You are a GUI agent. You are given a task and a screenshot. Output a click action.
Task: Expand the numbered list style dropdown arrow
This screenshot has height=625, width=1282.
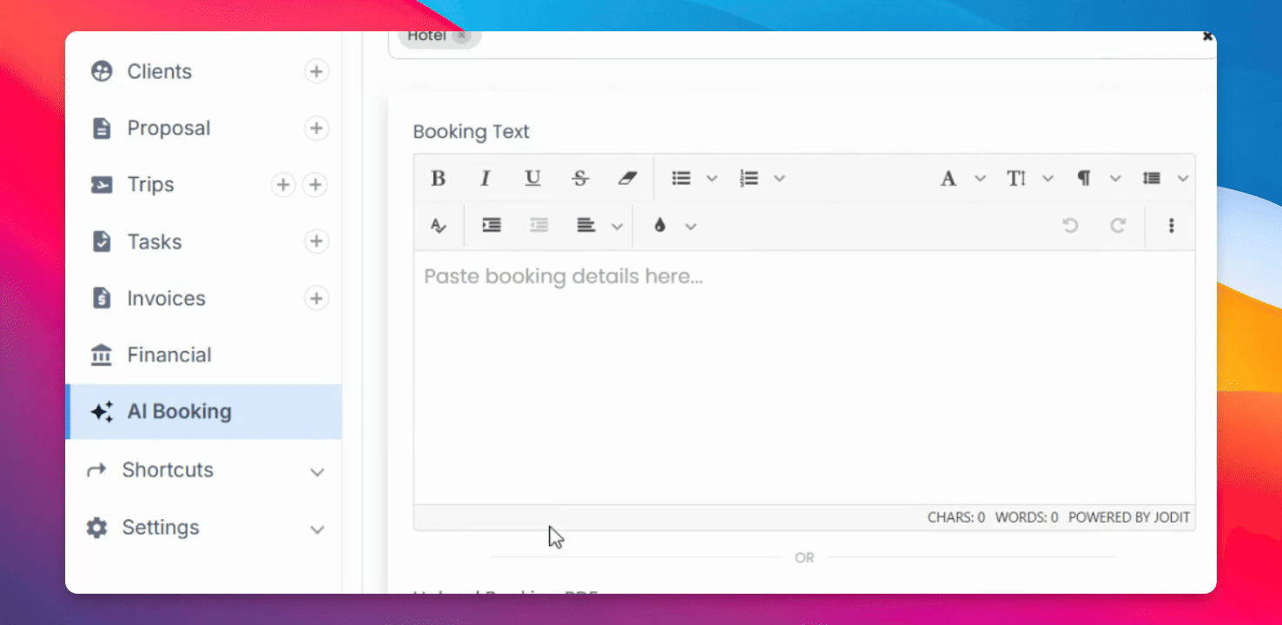click(x=779, y=178)
